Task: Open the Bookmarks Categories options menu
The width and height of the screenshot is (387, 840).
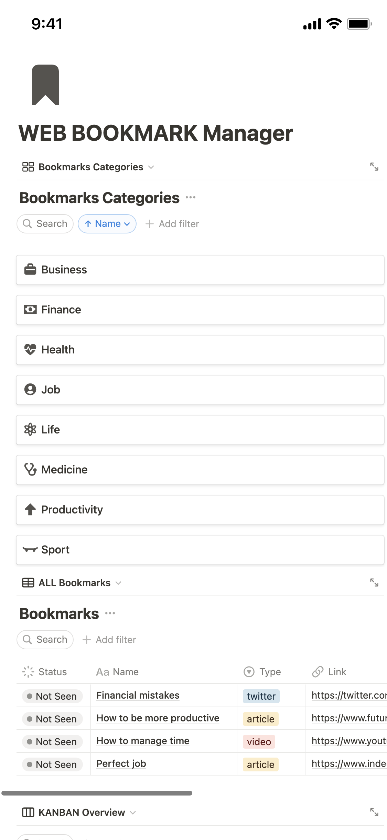Action: pos(190,198)
